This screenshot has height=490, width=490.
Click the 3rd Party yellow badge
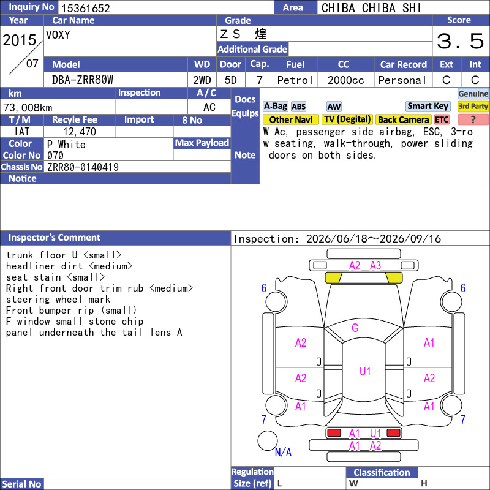[x=473, y=107]
